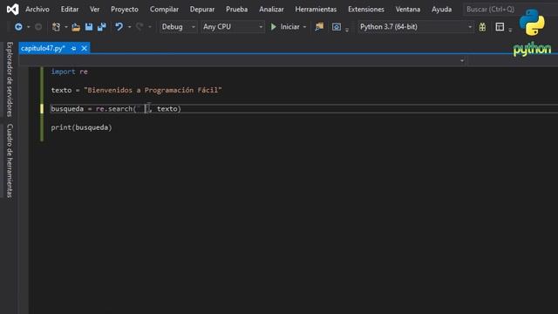Pin the capitulo47.py tab
558x314 pixels.
pos(73,49)
